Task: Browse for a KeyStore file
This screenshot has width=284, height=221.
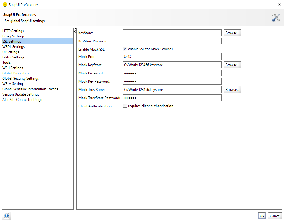Action: click(x=232, y=33)
